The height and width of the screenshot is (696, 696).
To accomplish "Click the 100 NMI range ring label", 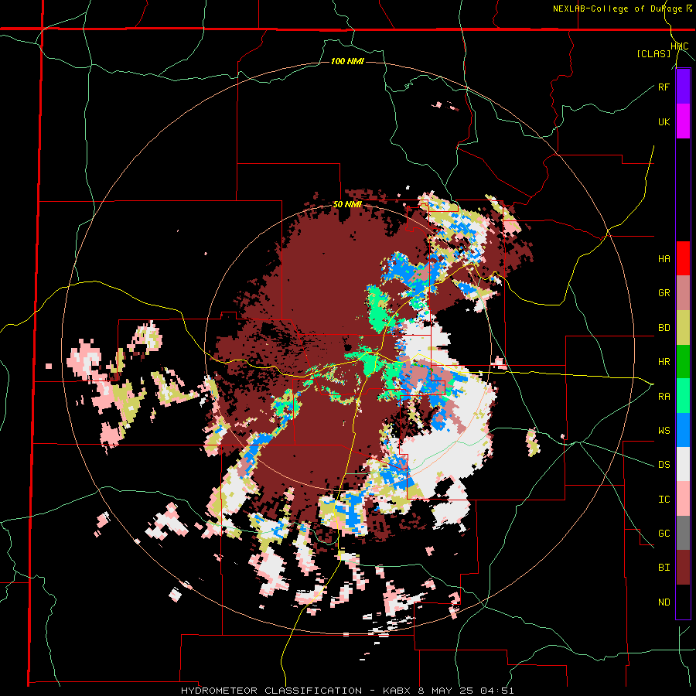I will tap(347, 61).
